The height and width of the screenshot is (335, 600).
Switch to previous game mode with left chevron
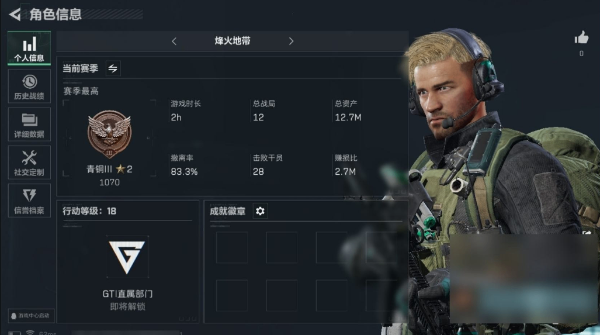174,41
